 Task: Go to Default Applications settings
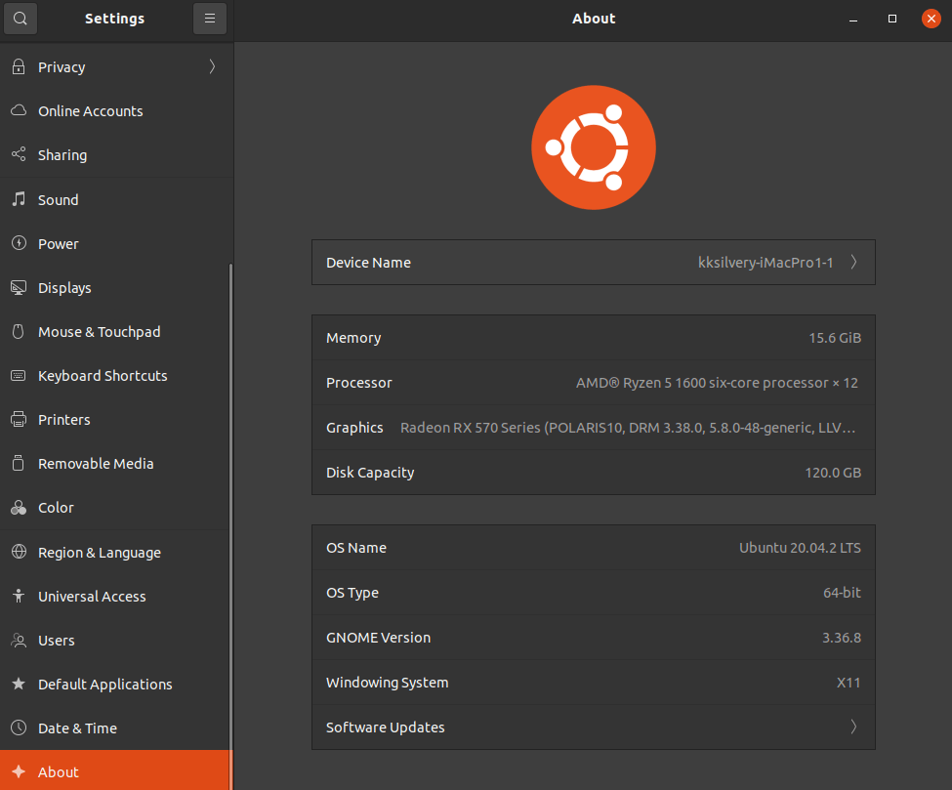pyautogui.click(x=116, y=685)
